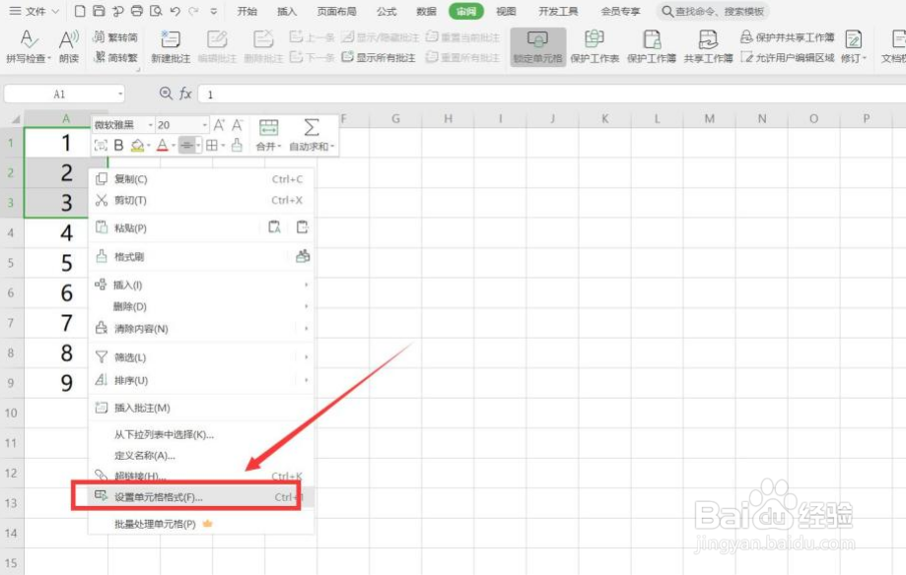Image resolution: width=906 pixels, height=575 pixels.
Task: Switch to the 数据 Data tab
Action: tap(427, 12)
